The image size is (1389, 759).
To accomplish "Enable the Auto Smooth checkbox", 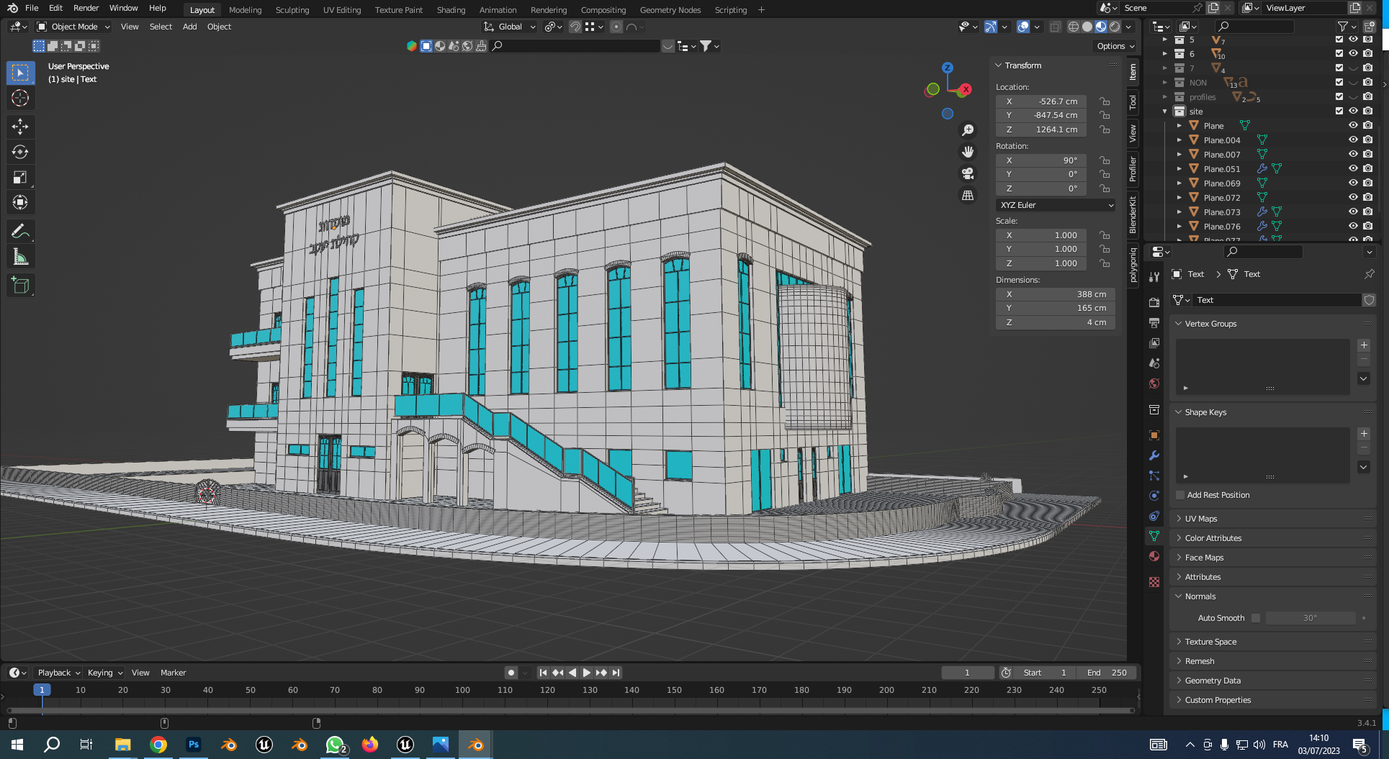I will coord(1256,618).
